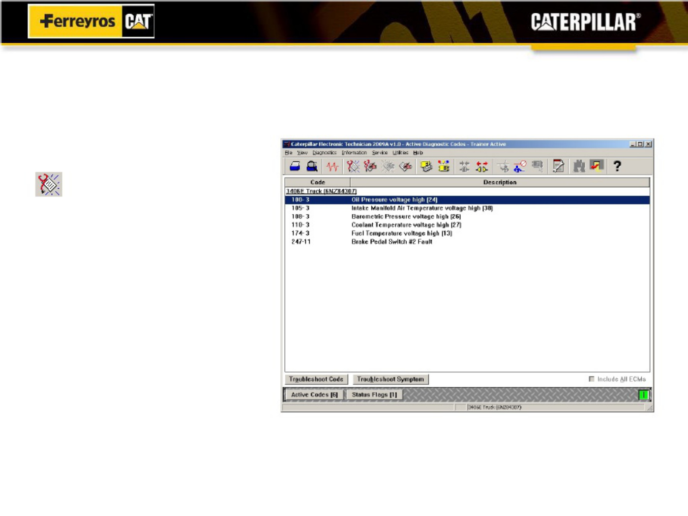The width and height of the screenshot is (688, 516).
Task: Open the Status Tool red waveform icon
Action: click(x=332, y=167)
